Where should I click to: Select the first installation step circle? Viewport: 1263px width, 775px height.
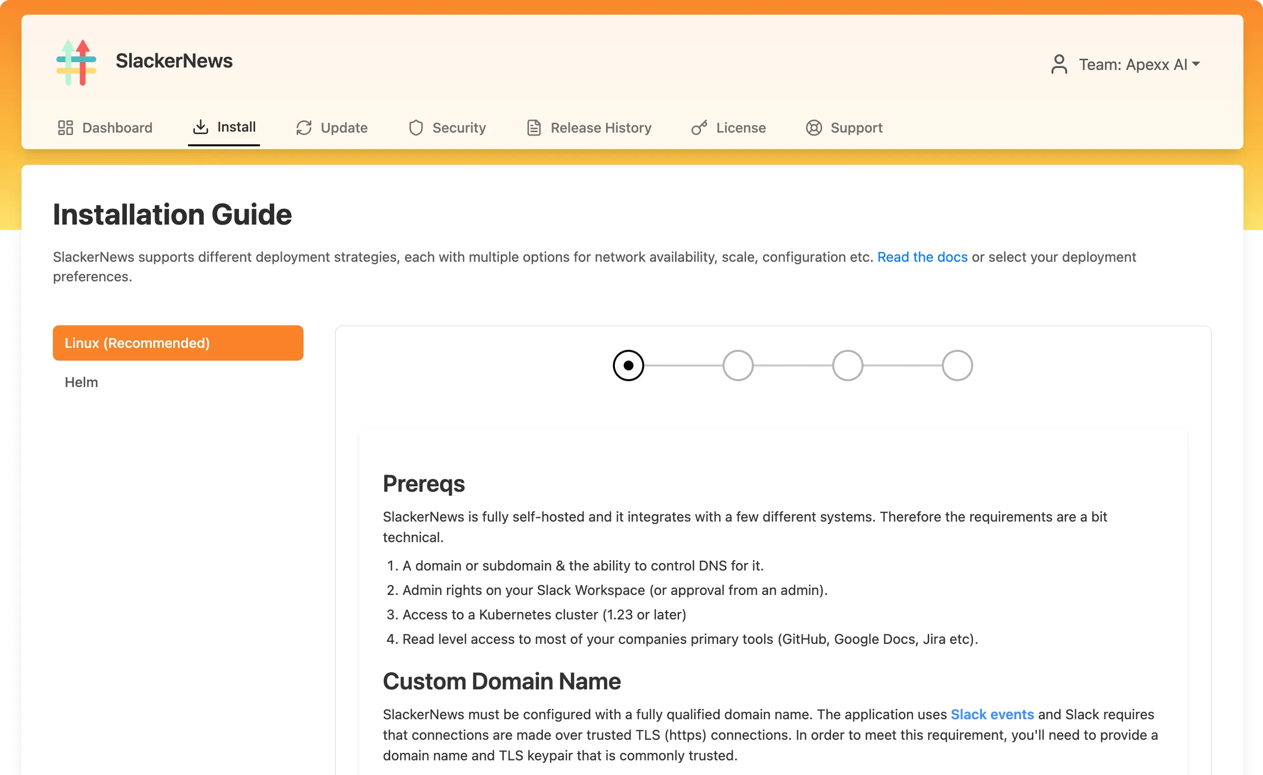tap(628, 365)
